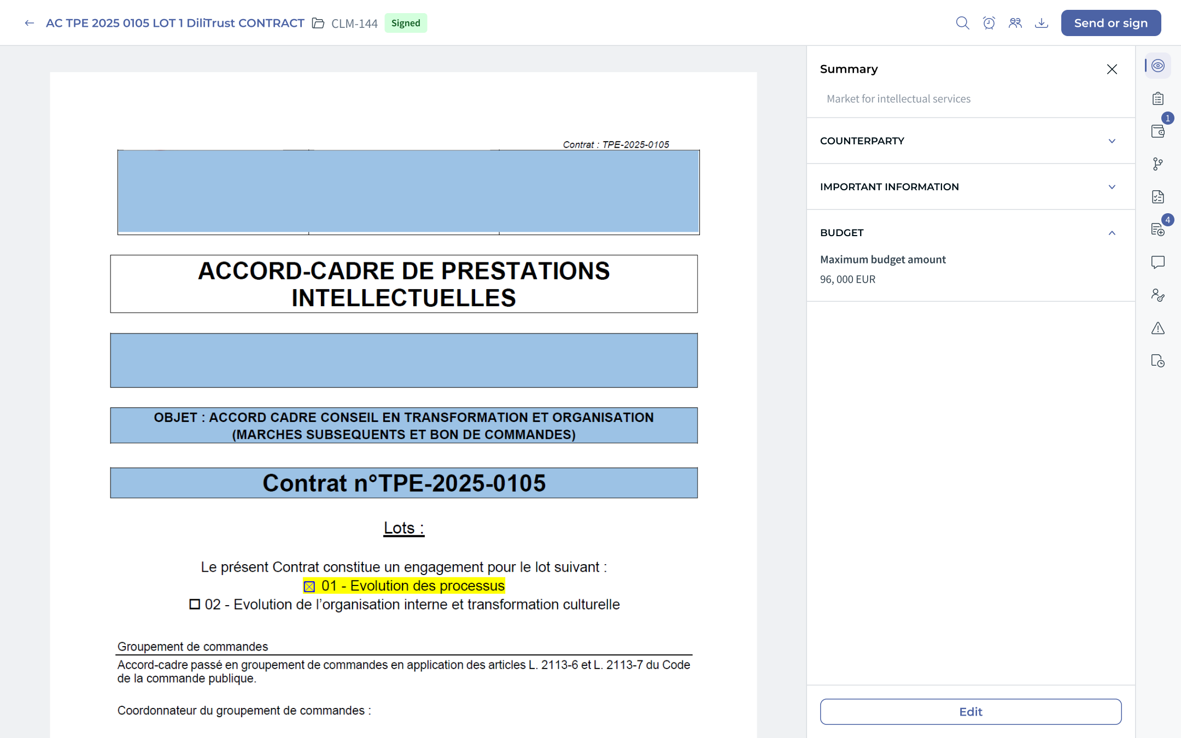Expand the IMPORTANT INFORMATION section
Viewport: 1181px width, 738px height.
click(x=971, y=187)
